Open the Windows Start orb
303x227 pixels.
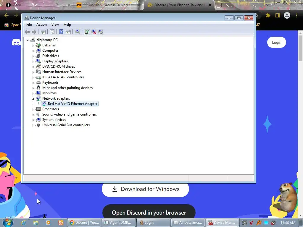(x=8, y=222)
